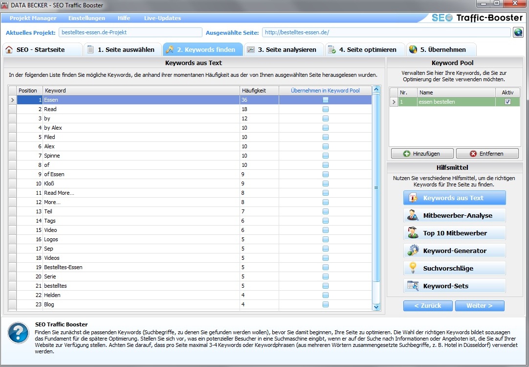Click the row arrow beside essen bestellen
Screen dimensions: 529x367
[394, 102]
